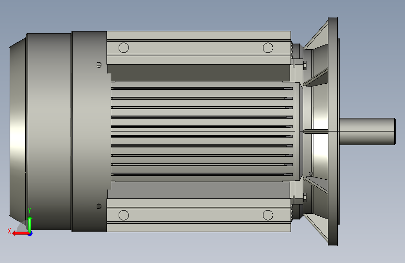Click the lower-right circular hole on the bottom rail
405x263 pixels.
point(268,215)
